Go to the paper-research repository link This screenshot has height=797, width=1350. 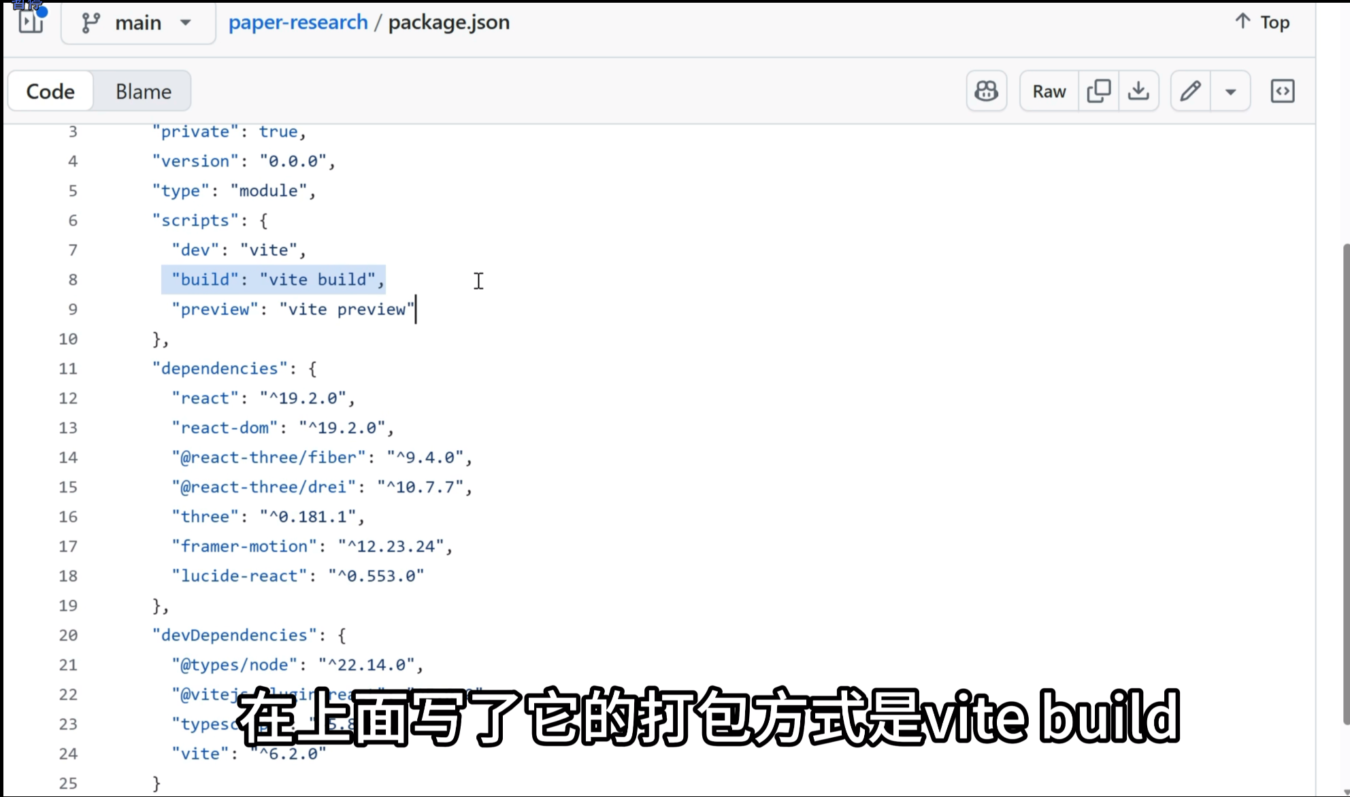(x=297, y=22)
